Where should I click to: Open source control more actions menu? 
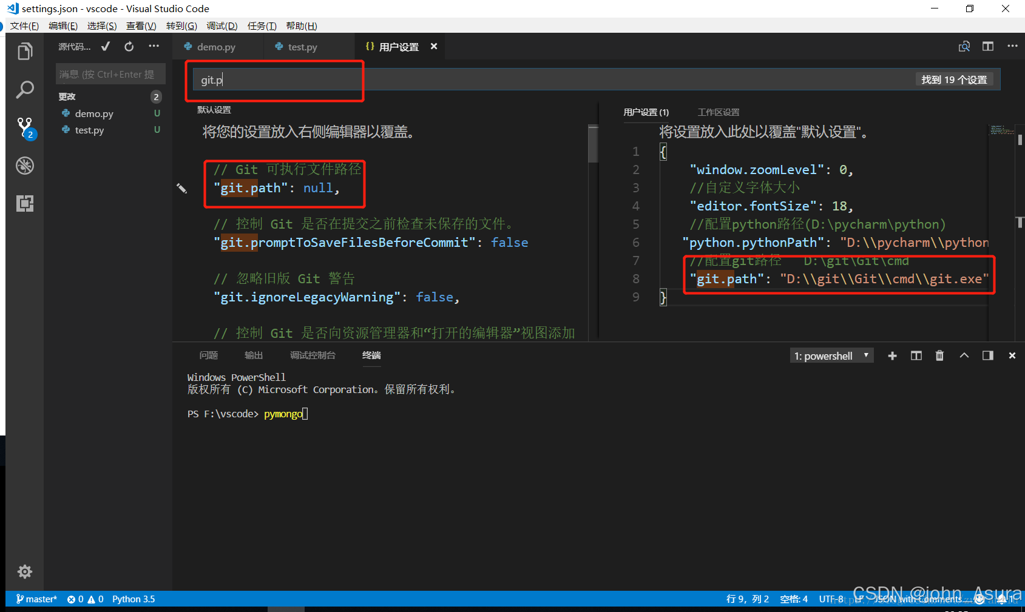click(154, 47)
